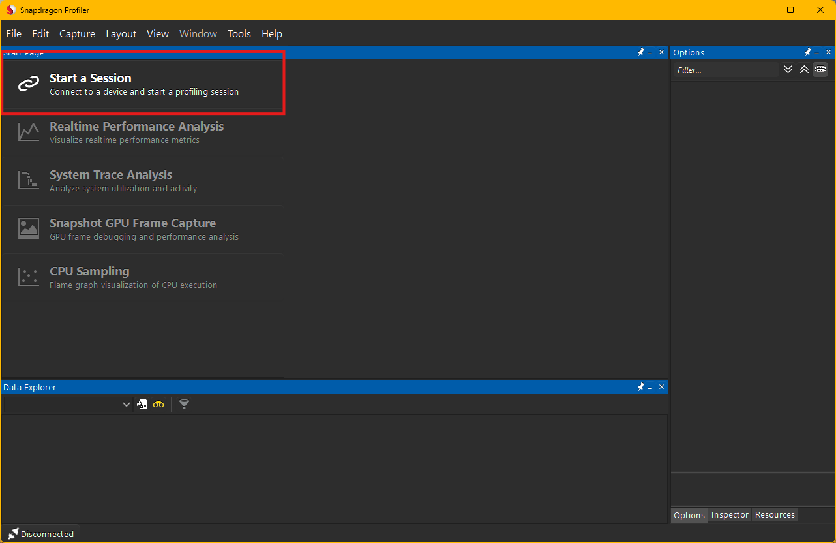Pin the Start Page panel
Image resolution: width=836 pixels, height=543 pixels.
[x=641, y=52]
